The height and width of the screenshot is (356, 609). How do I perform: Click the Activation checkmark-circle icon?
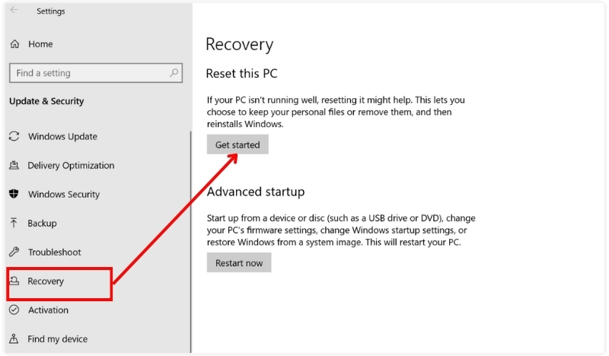click(x=14, y=310)
